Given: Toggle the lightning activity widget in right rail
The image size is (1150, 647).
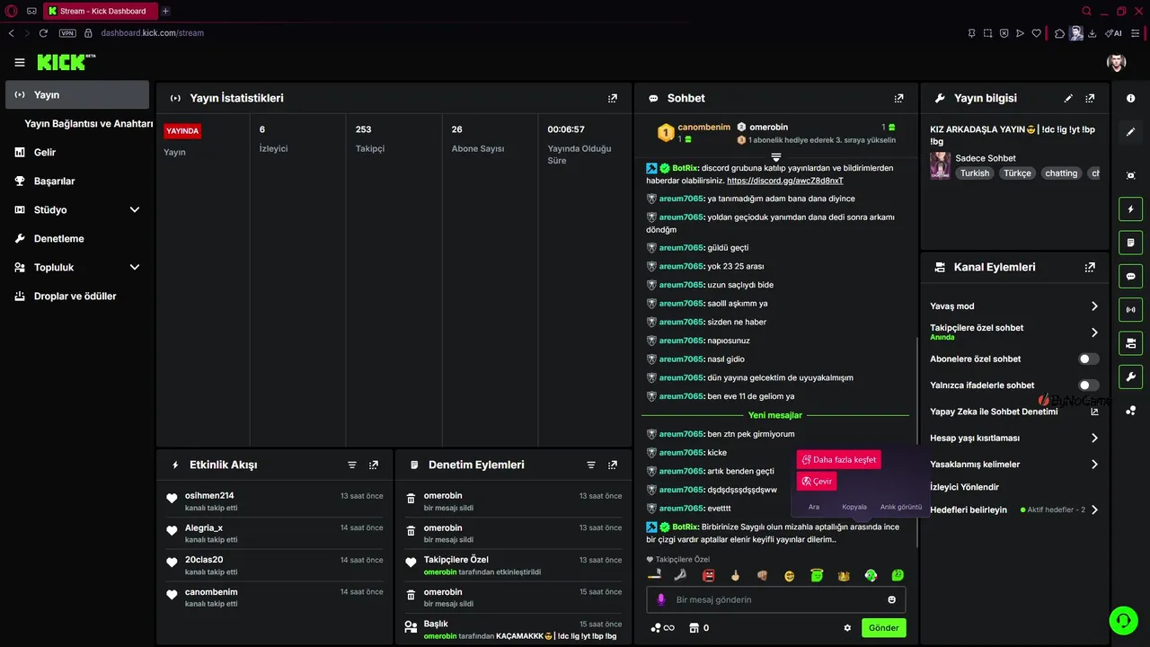Looking at the screenshot, I should (1130, 209).
